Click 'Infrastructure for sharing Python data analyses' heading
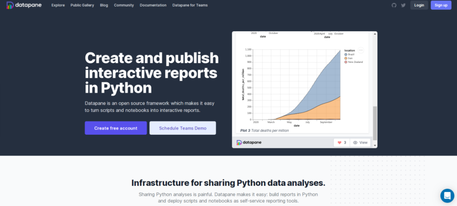 tap(228, 183)
